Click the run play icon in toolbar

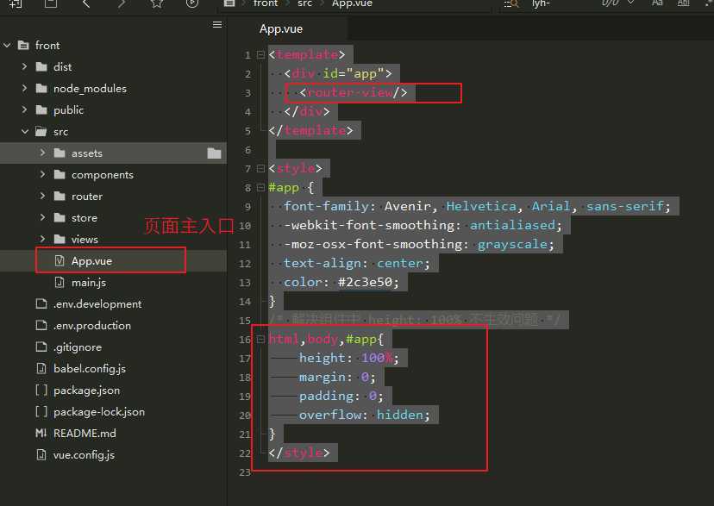pos(192,3)
